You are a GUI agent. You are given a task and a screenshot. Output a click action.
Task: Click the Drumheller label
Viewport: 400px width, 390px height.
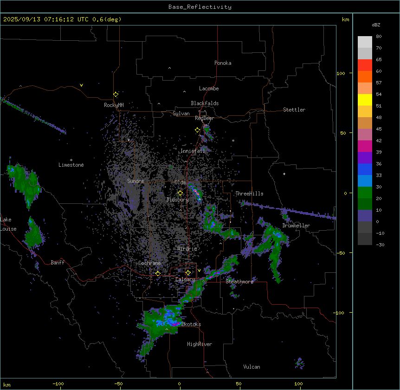point(296,226)
